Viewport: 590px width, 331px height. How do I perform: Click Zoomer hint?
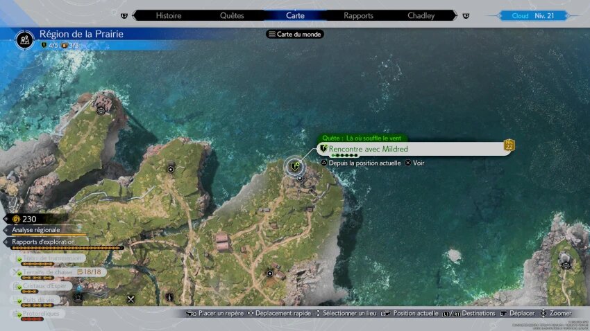pyautogui.click(x=561, y=313)
